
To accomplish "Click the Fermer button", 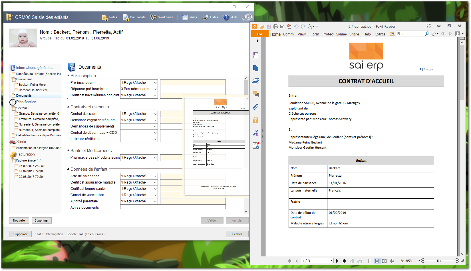I will 237,234.
